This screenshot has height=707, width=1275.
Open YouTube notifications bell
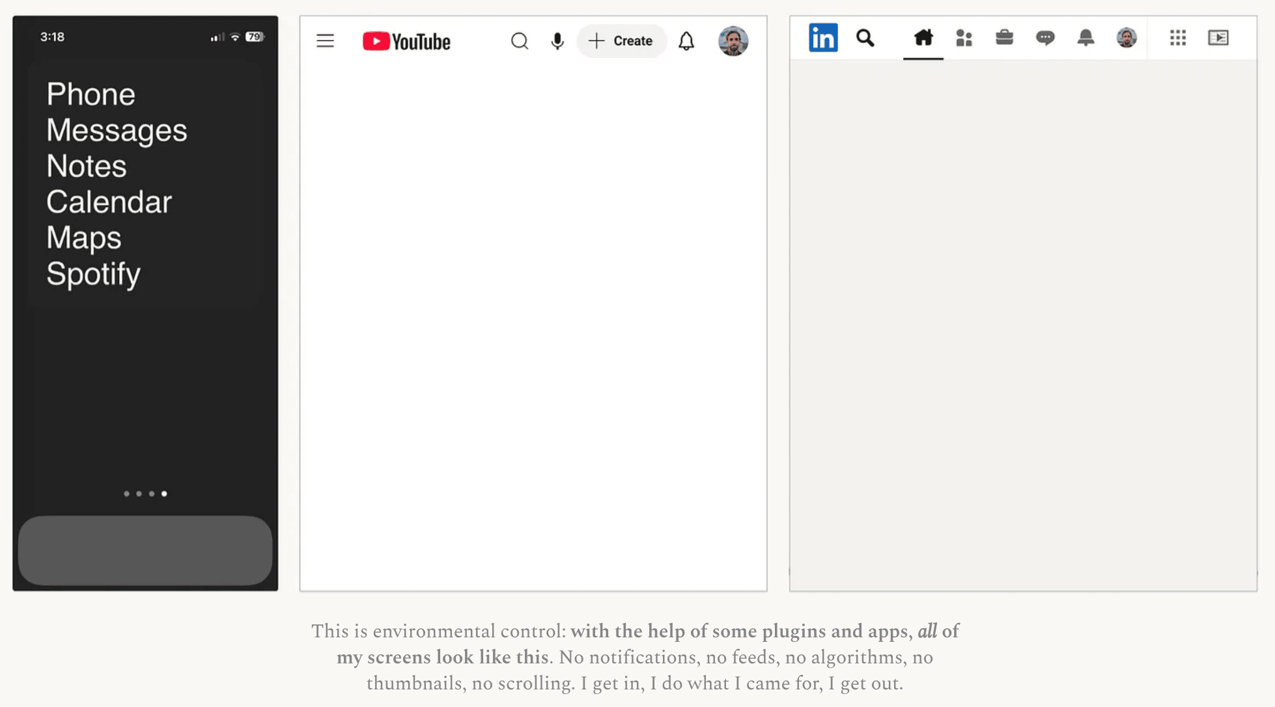coord(686,41)
